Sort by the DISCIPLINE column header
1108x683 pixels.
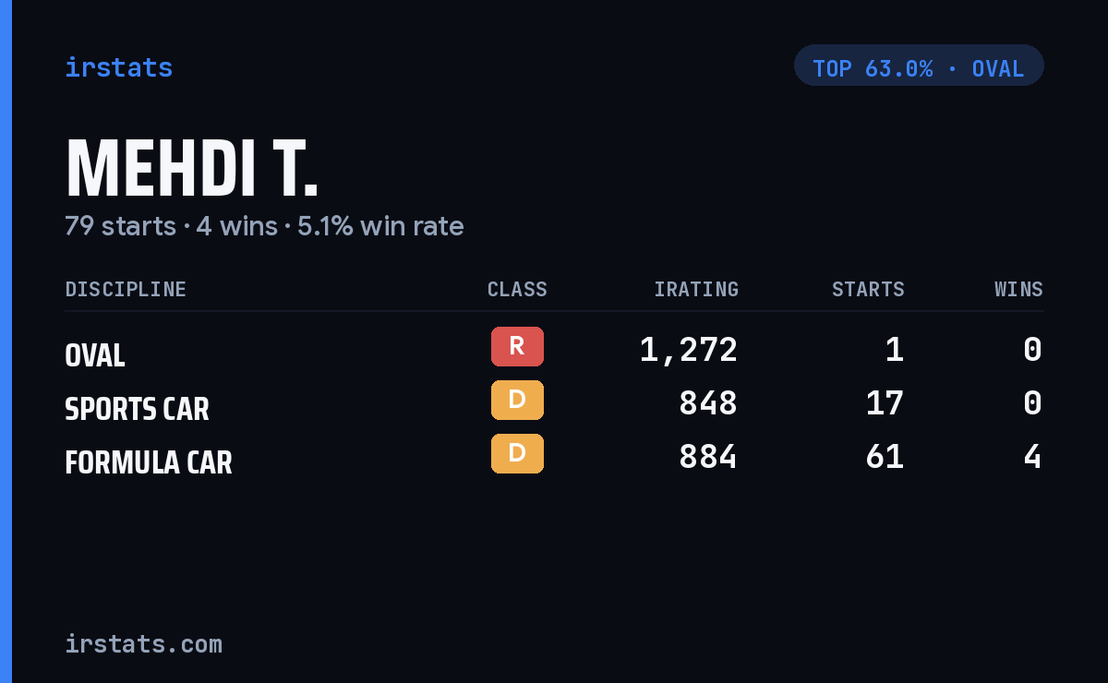tap(126, 290)
